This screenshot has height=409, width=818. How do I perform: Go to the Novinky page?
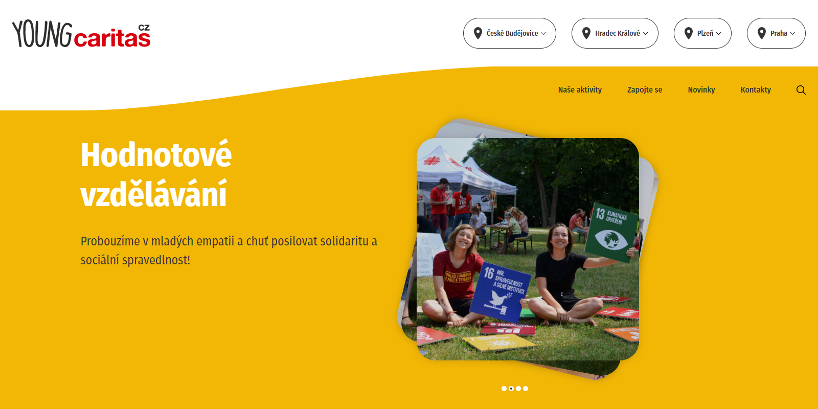tap(701, 89)
